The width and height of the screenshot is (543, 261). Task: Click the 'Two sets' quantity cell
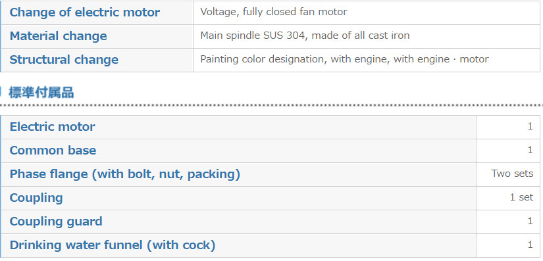pos(508,174)
